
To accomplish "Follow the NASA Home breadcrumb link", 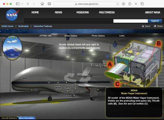I will tap(7, 26).
